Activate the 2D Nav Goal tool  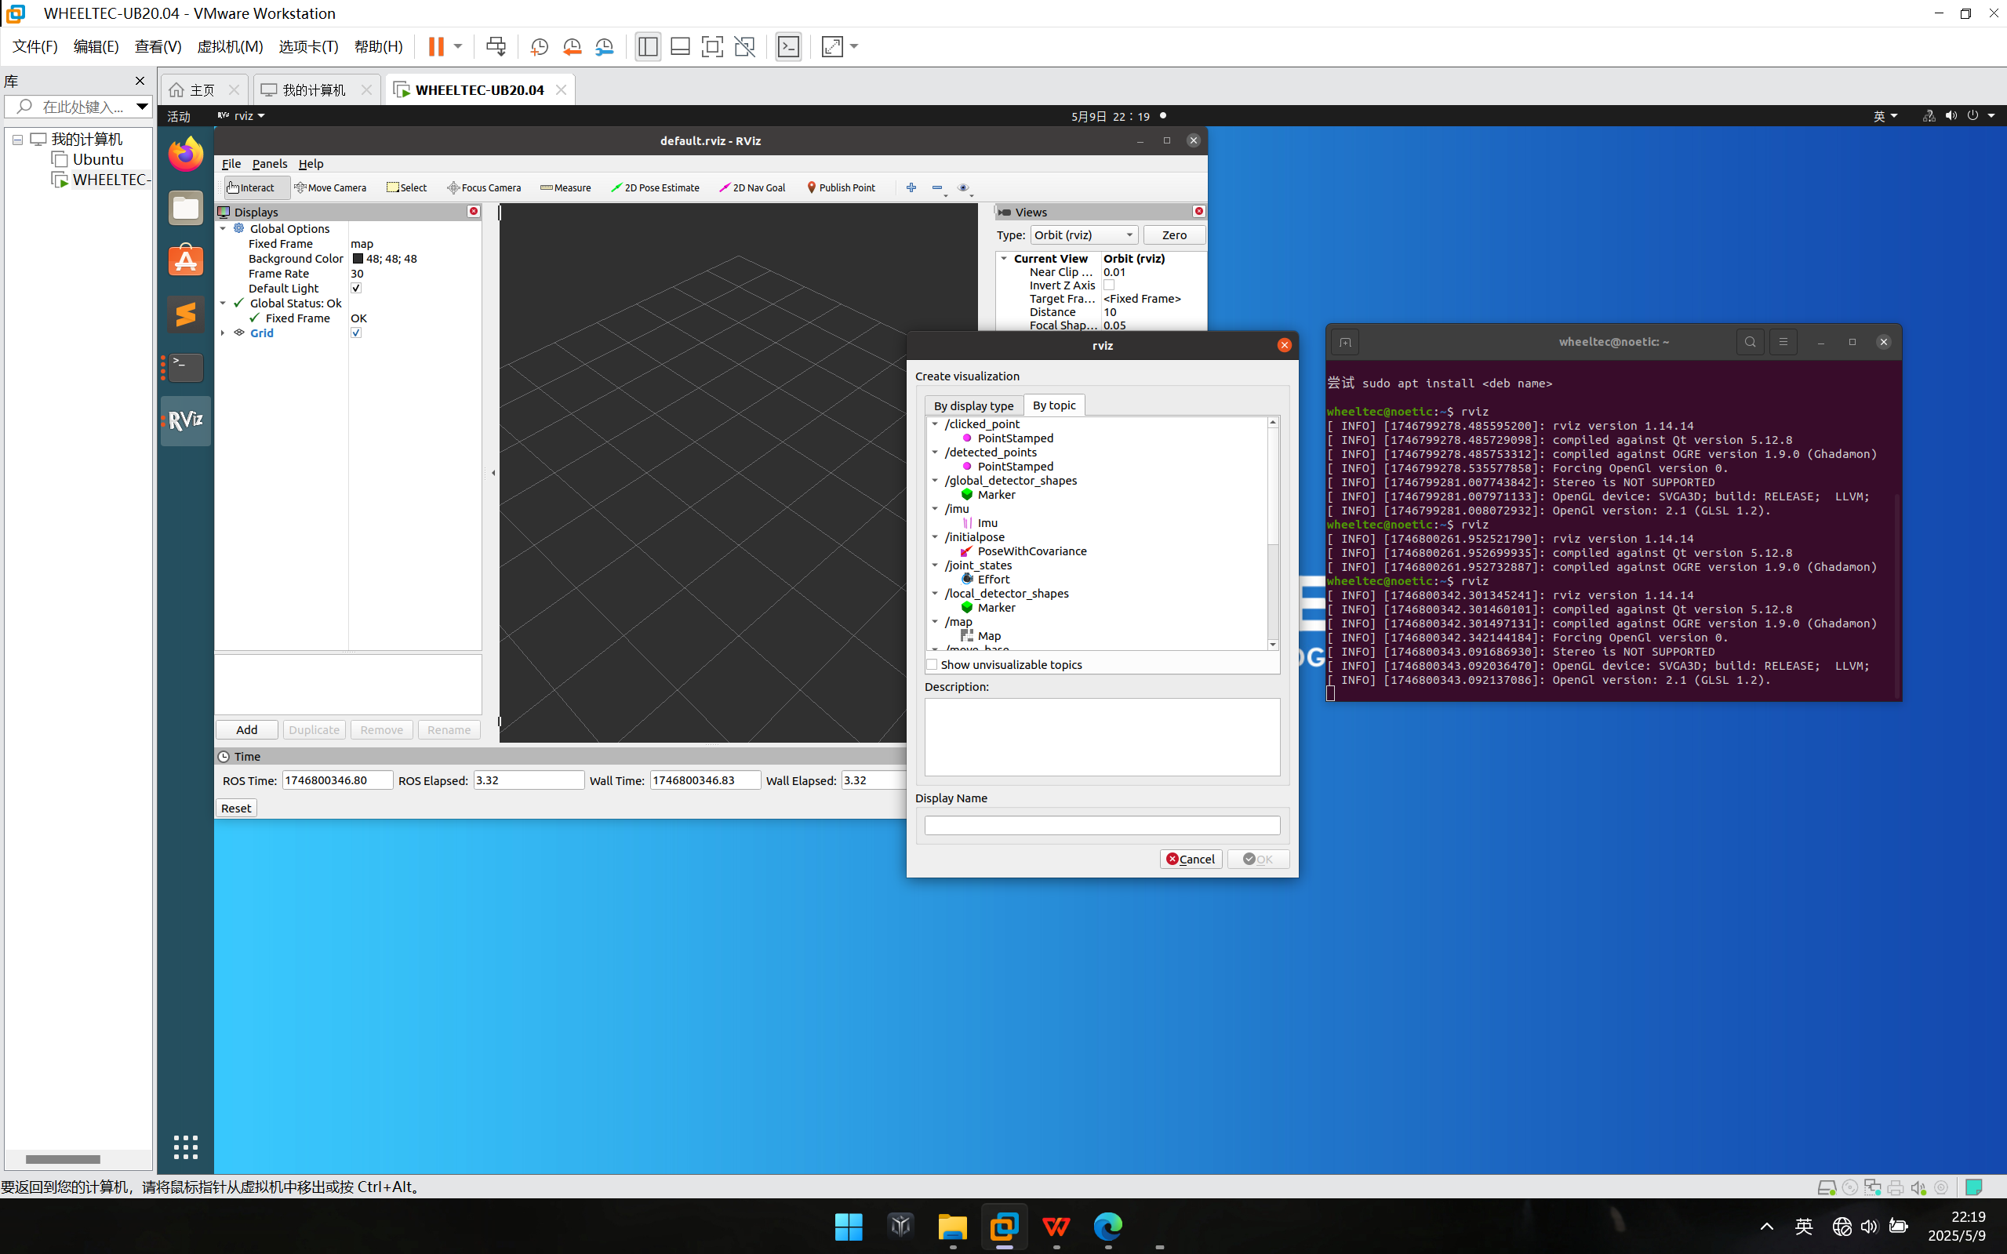[752, 187]
